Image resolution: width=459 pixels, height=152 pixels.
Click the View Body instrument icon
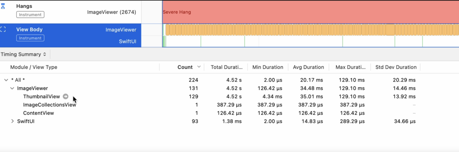[x=3, y=29]
